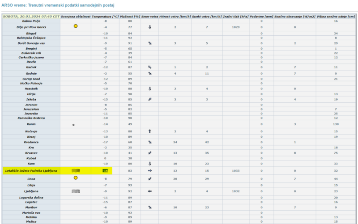The width and height of the screenshot is (358, 224).
Task: Click the Gačnik wind direction arrow
Action: tap(150, 67)
